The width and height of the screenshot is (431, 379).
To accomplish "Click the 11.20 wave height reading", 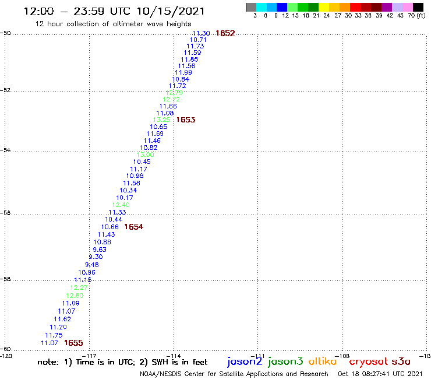I will [x=58, y=327].
